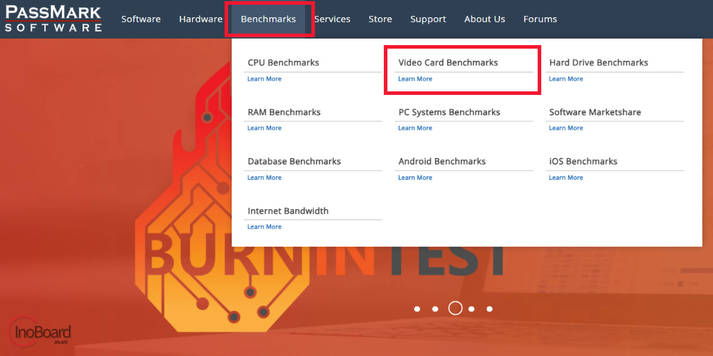
Task: Click Learn More under Software Marketshare
Action: coord(566,128)
